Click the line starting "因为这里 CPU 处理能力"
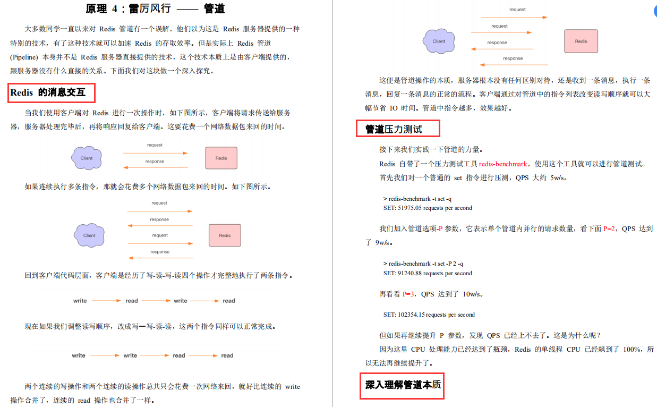 tap(516, 350)
